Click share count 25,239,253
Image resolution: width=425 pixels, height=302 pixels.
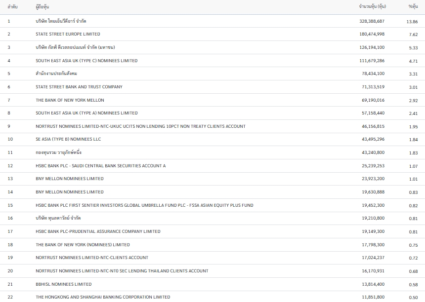click(x=373, y=166)
